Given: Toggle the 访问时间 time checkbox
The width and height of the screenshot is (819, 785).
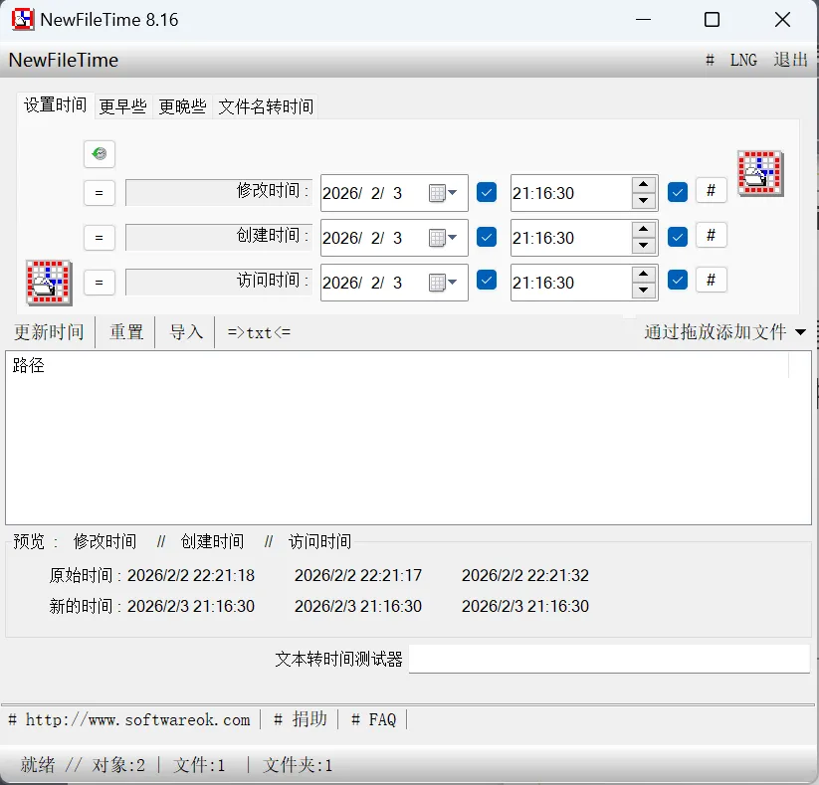Looking at the screenshot, I should (678, 280).
